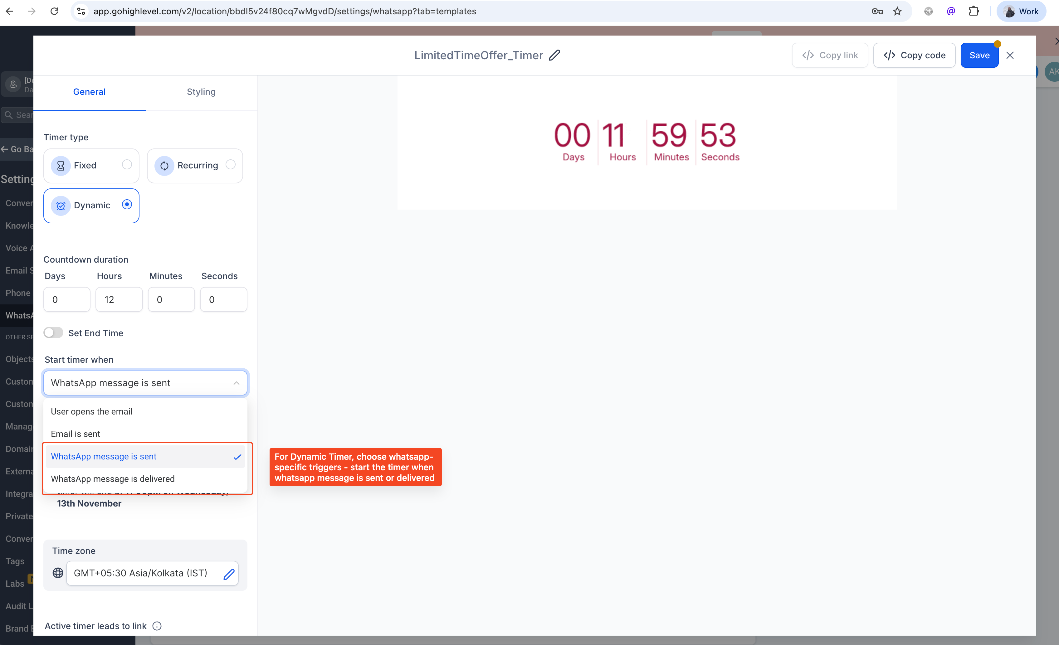Enable the Set End Time toggle

pos(53,332)
